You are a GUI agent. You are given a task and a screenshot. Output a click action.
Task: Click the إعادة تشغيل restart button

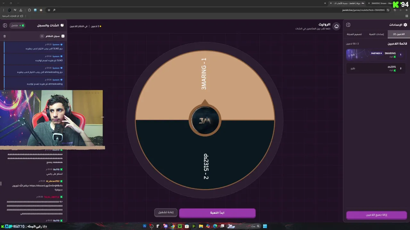tap(166, 212)
